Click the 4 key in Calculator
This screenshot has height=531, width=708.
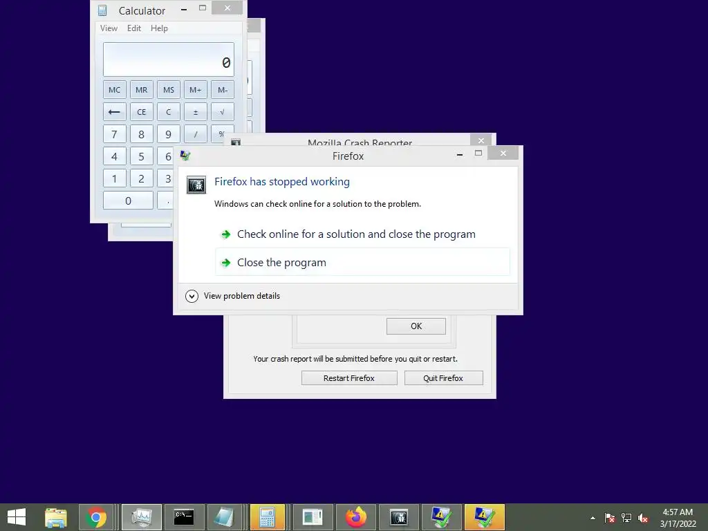tap(114, 156)
